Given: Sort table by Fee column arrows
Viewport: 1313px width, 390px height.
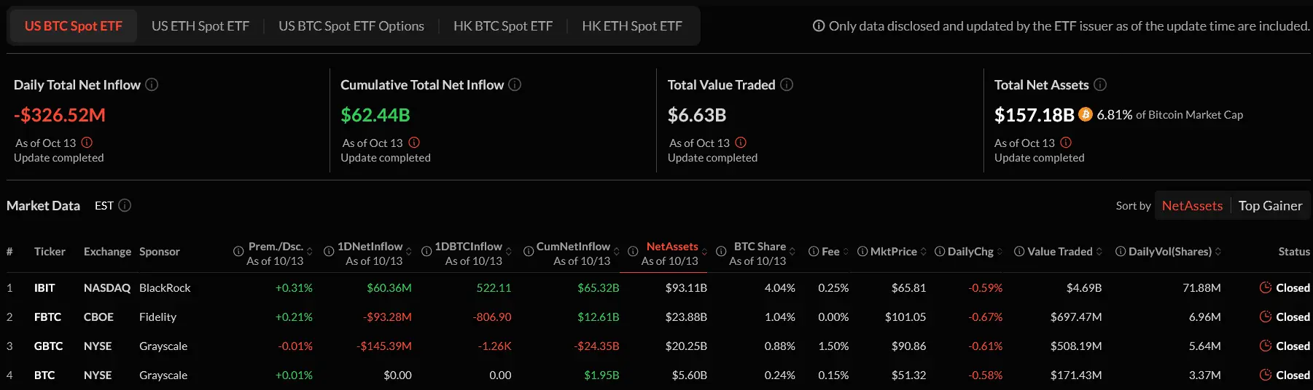Looking at the screenshot, I should click(846, 252).
